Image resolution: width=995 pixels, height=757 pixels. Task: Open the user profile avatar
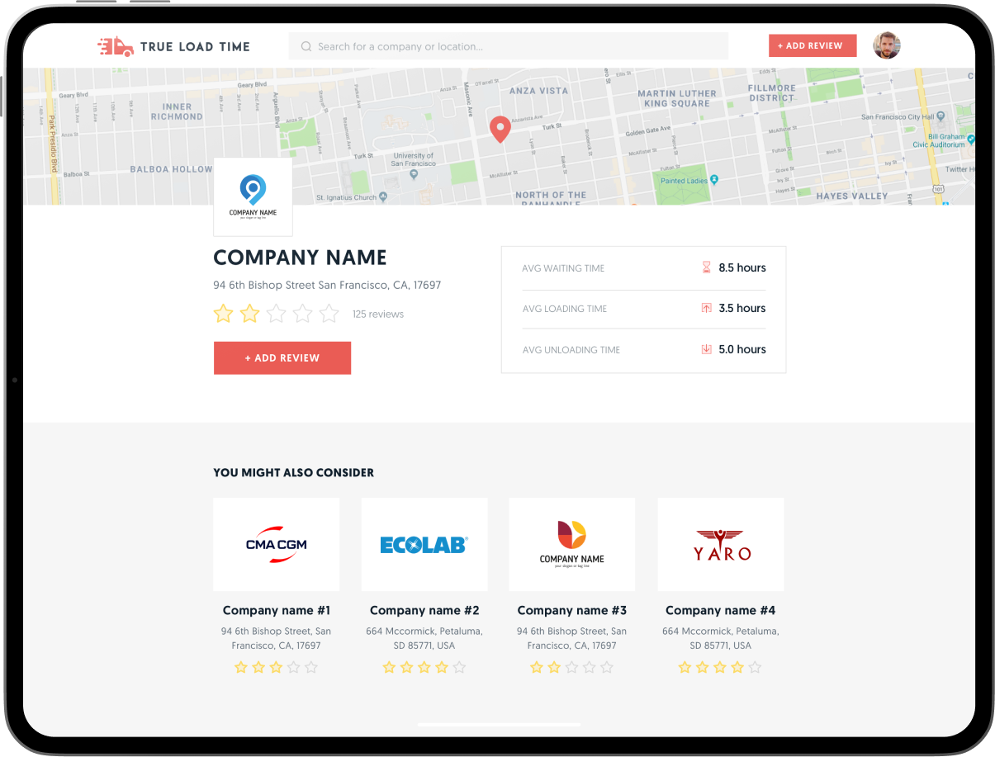point(886,45)
